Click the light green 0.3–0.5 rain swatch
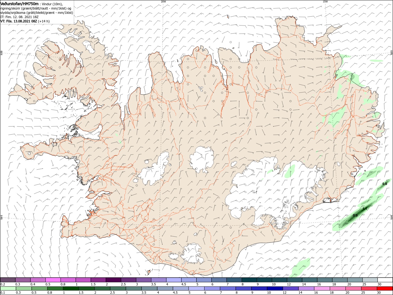 (x=23, y=289)
